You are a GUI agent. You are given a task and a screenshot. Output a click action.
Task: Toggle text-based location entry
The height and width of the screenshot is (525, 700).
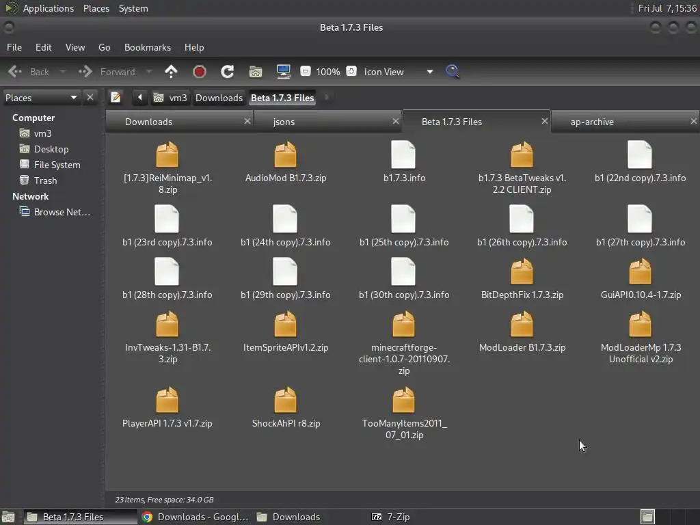116,97
